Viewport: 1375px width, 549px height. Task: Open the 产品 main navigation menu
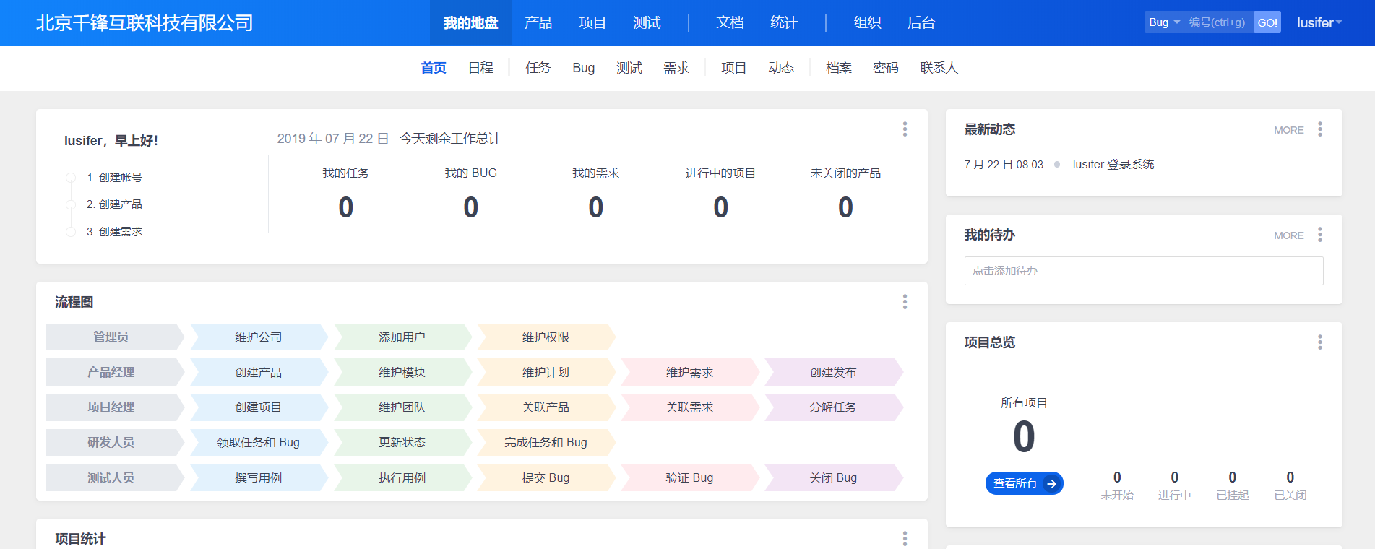coord(538,22)
